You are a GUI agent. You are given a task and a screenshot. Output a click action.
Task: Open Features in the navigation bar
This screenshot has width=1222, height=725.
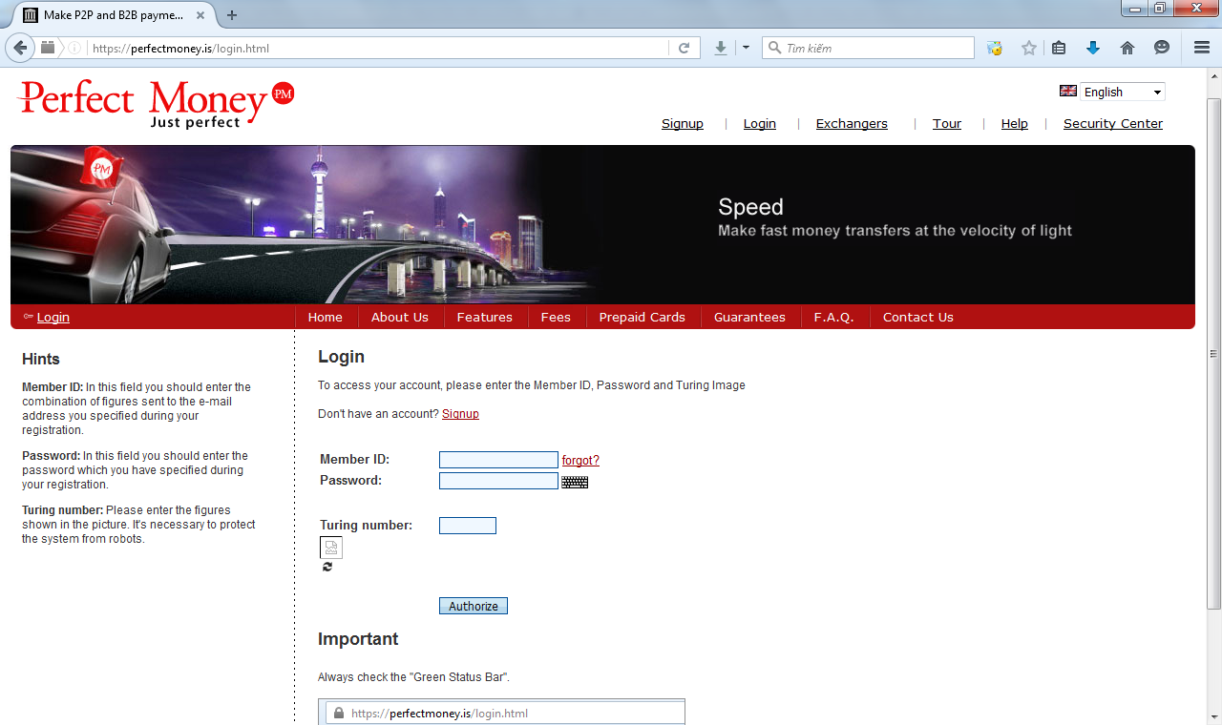click(485, 318)
